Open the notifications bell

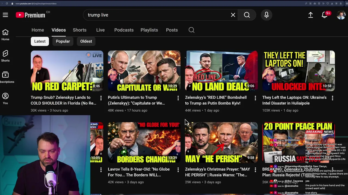(325, 15)
